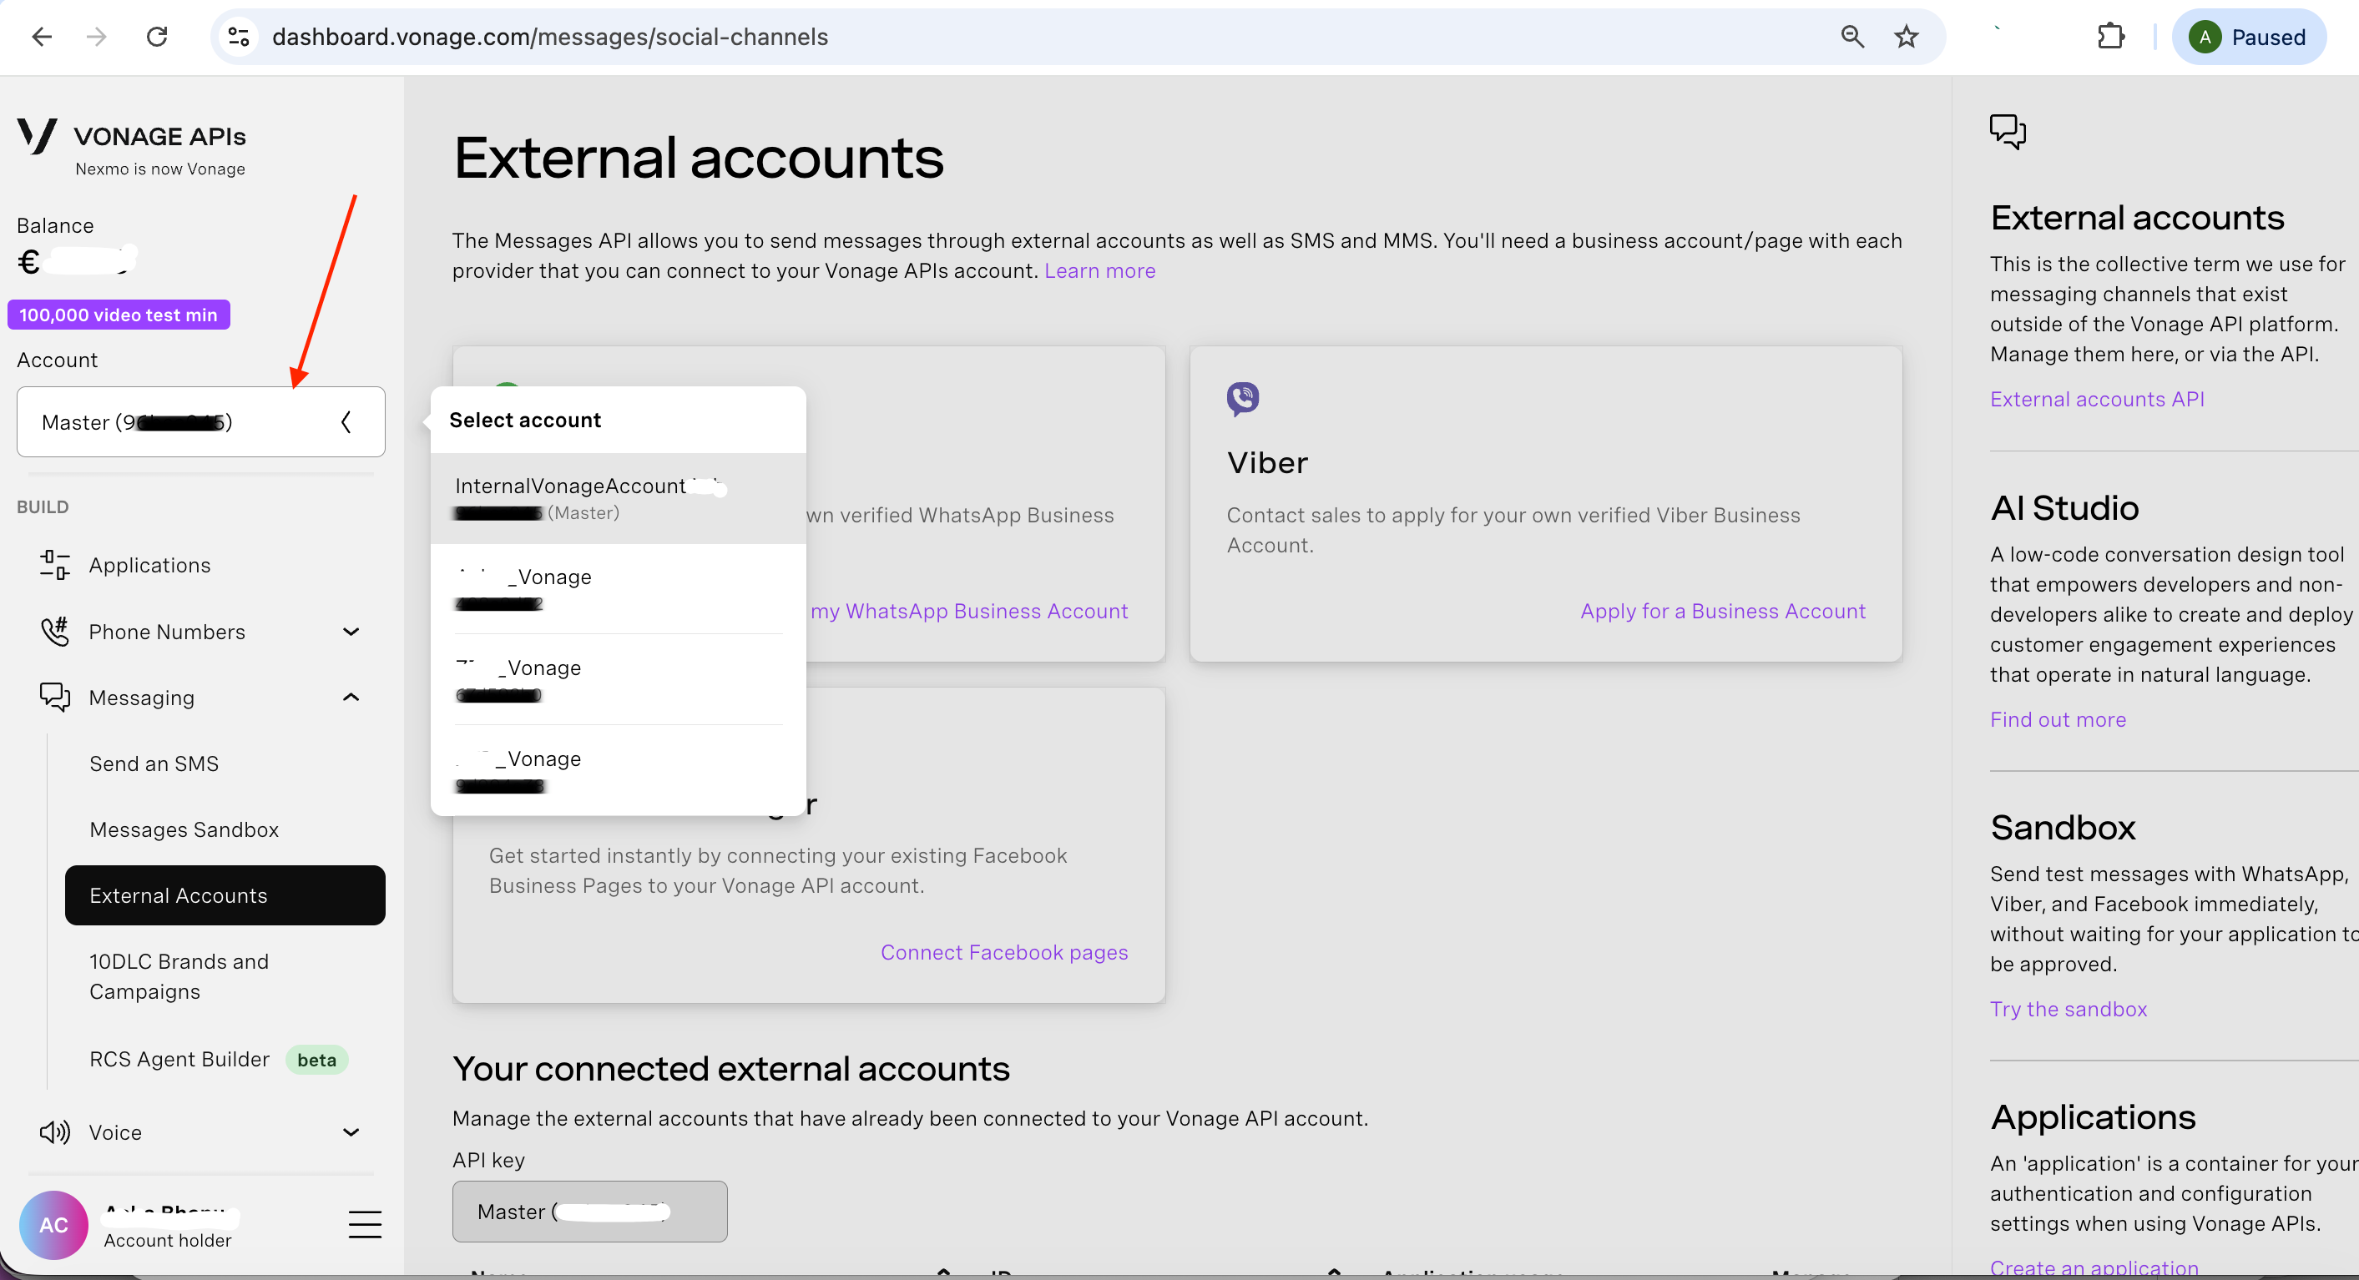Image resolution: width=2359 pixels, height=1280 pixels.
Task: Reload the page
Action: (158, 37)
